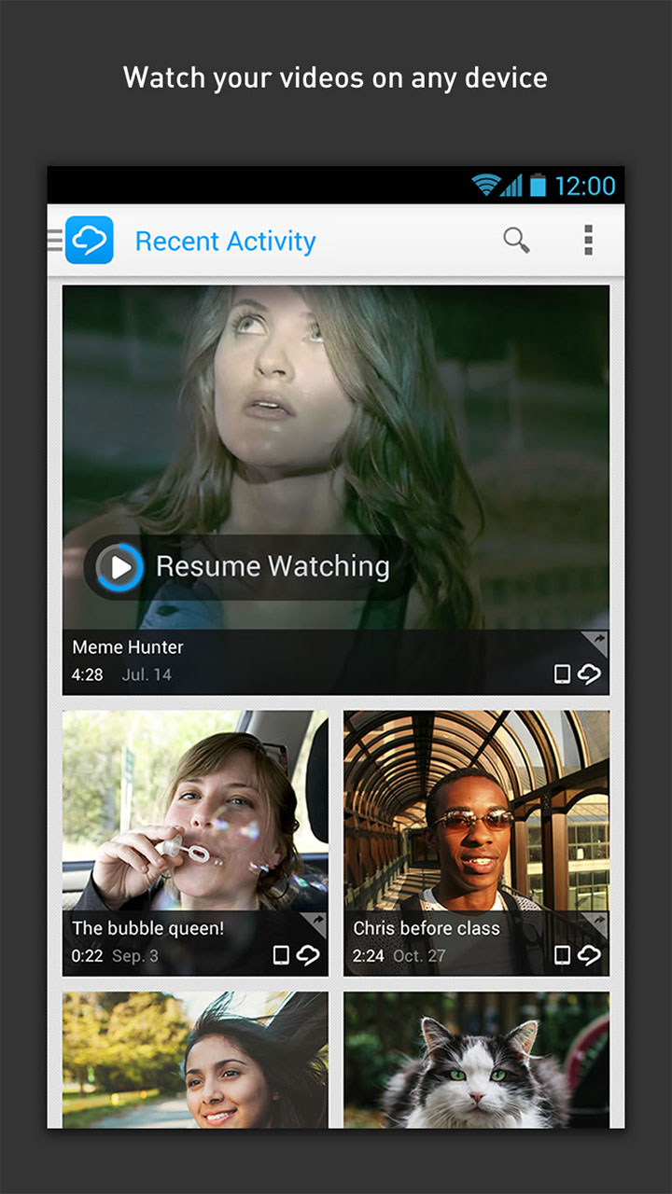The image size is (672, 1194).
Task: Click the Sep. 3 date text
Action: click(x=135, y=956)
